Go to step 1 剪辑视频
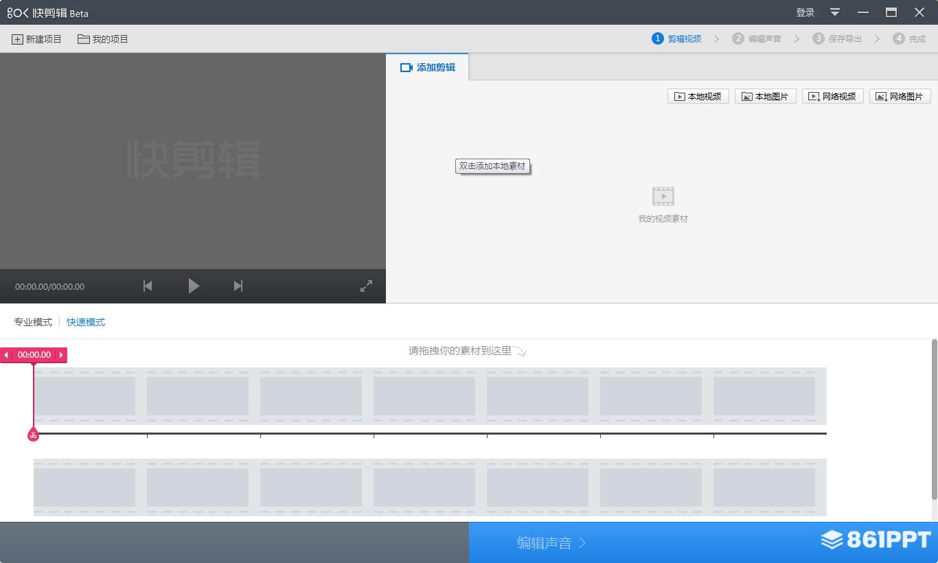The image size is (938, 563). (676, 38)
